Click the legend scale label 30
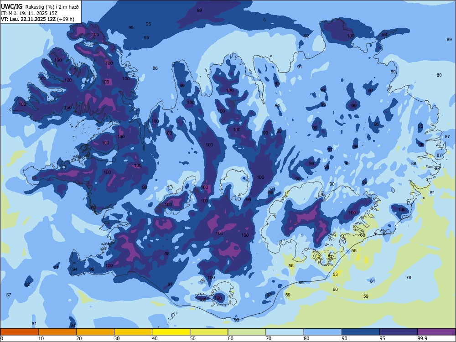456x342 pixels. 117,338
